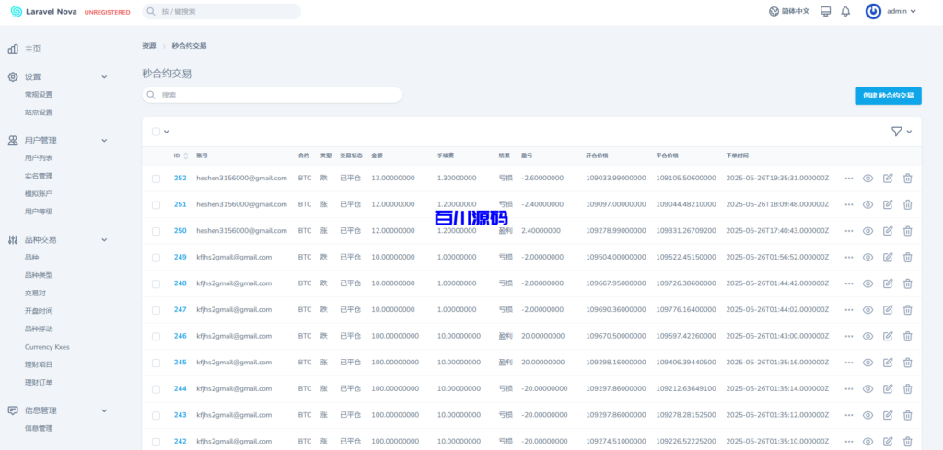Open the globe language switcher 简体中文
The height and width of the screenshot is (450, 943).
pos(789,12)
